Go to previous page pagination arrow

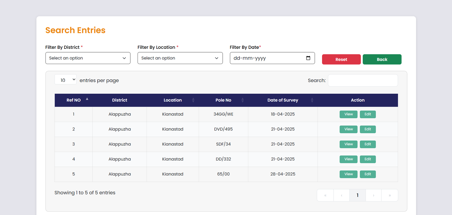pos(342,195)
